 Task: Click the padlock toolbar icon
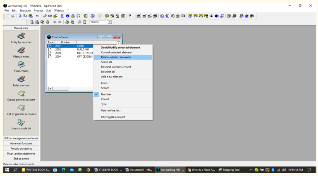pos(211,16)
